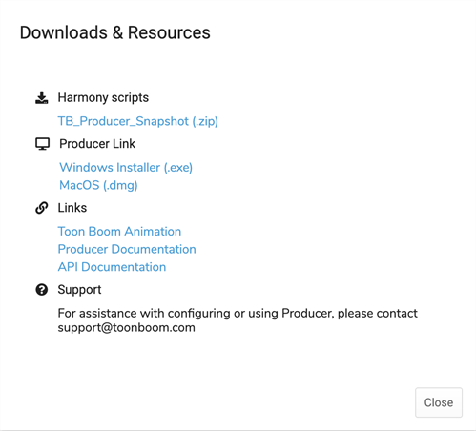Download TB_Producer_Snapshot (.zip)
This screenshot has height=431, width=476.
point(138,121)
